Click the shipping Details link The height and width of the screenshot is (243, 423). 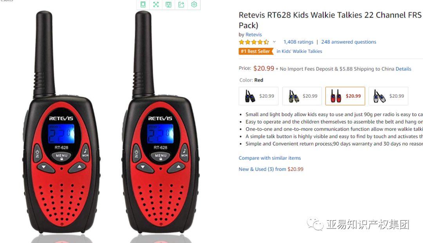click(x=403, y=69)
